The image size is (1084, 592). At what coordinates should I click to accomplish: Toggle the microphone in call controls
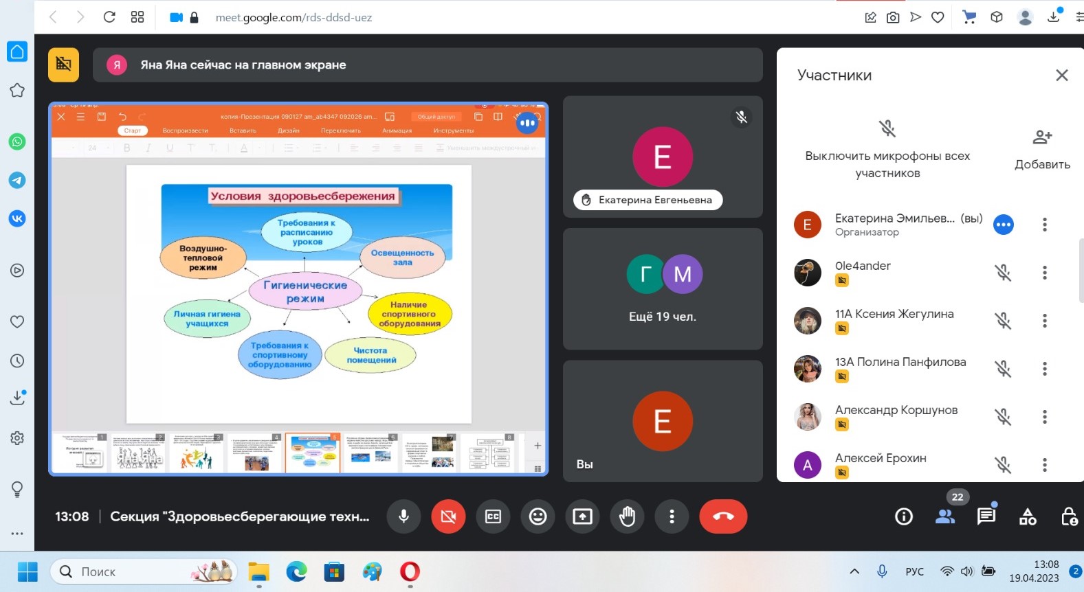tap(403, 516)
